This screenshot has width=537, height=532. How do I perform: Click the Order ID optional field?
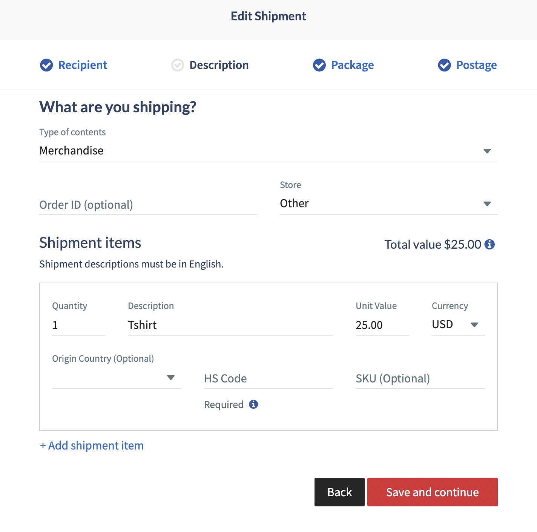tap(147, 205)
